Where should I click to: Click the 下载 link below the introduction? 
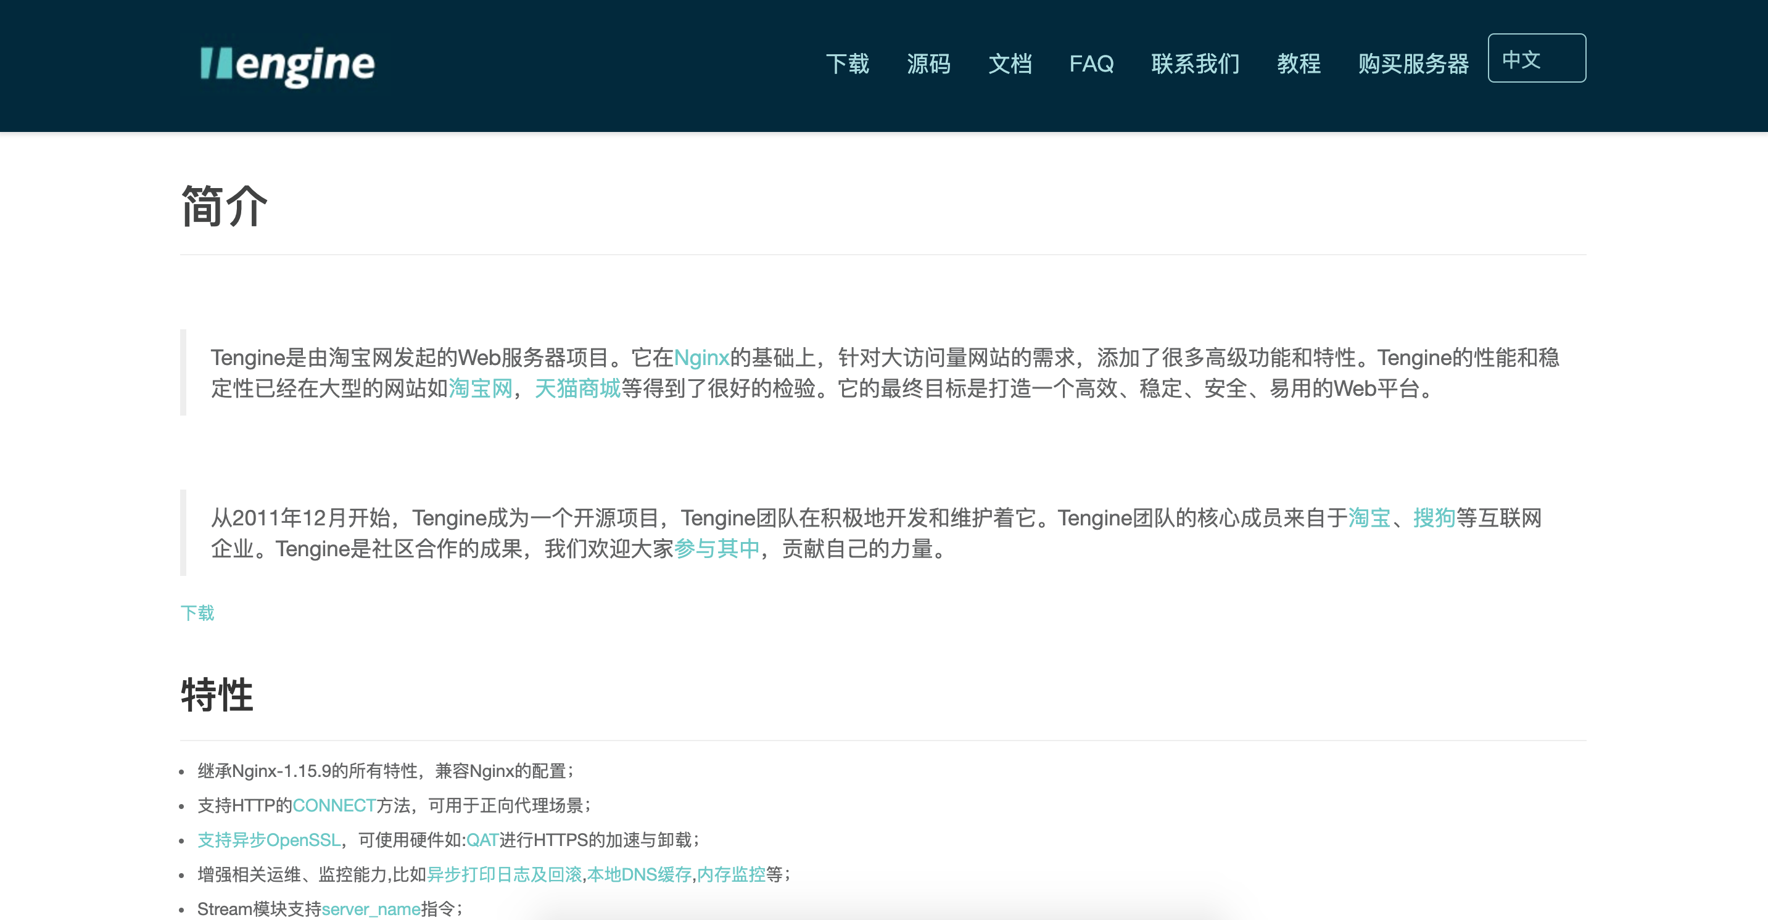coord(197,613)
